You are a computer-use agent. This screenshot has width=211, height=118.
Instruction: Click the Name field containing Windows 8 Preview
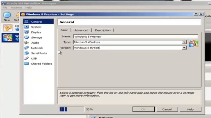coord(136,36)
